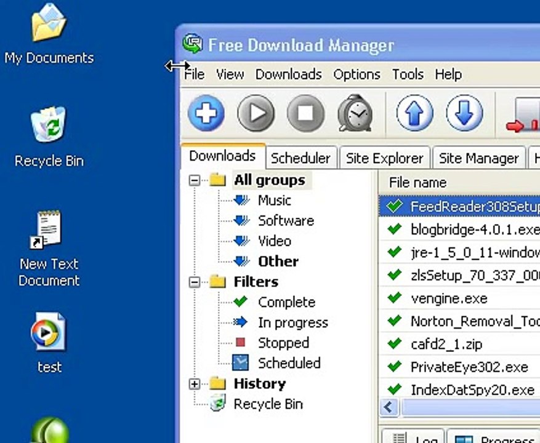Viewport: 540px width, 443px height.
Task: Click the green orb desktop icon
Action: (50, 430)
